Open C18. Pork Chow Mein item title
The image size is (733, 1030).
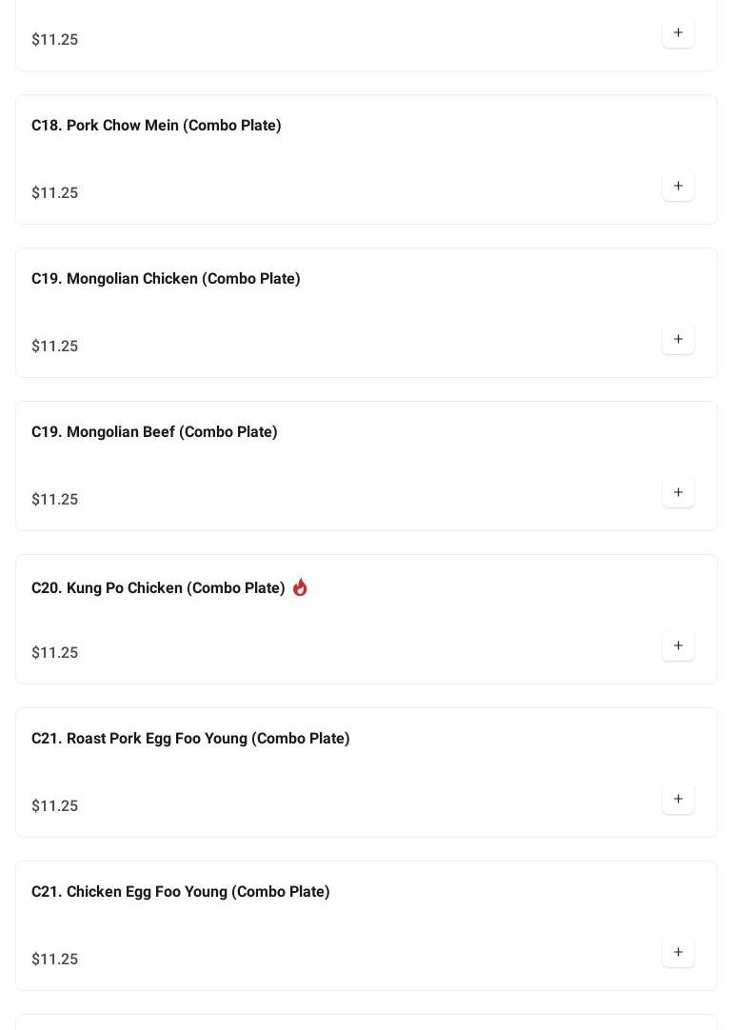pos(156,126)
